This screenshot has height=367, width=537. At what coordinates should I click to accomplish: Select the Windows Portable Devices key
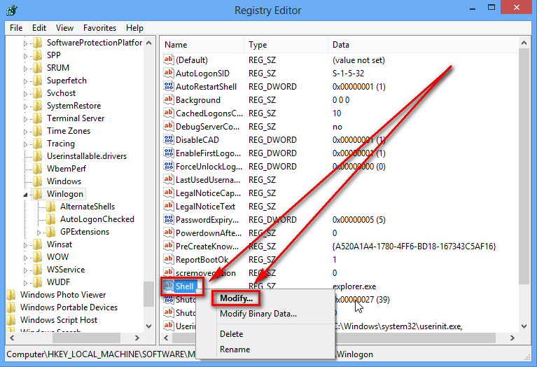[x=69, y=307]
